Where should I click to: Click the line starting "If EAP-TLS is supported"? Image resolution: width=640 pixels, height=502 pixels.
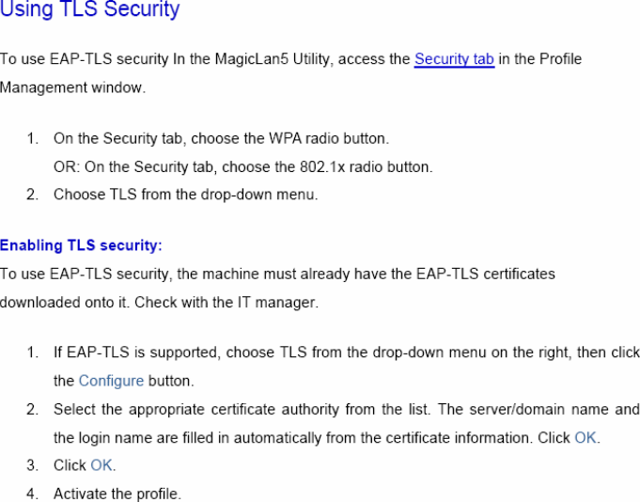click(346, 353)
